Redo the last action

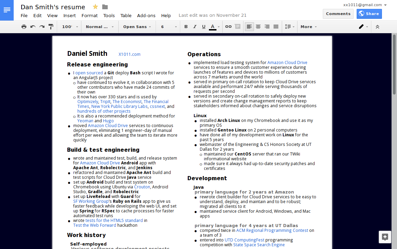coord(42,27)
